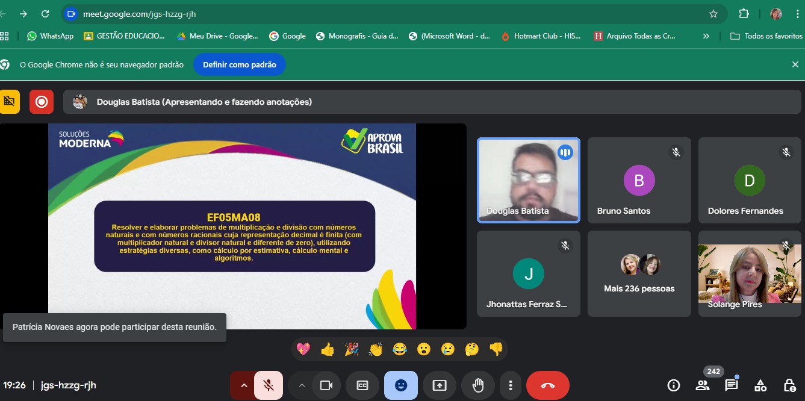Click the present screen icon

[x=440, y=385]
